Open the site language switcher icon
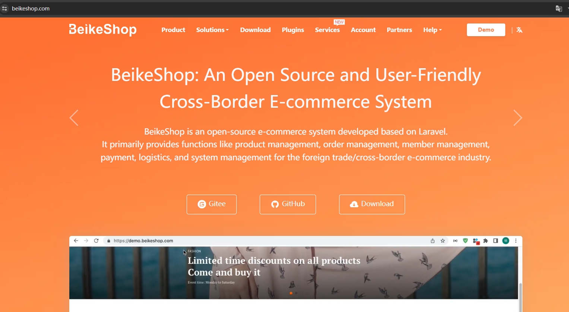The width and height of the screenshot is (569, 312). pos(519,30)
